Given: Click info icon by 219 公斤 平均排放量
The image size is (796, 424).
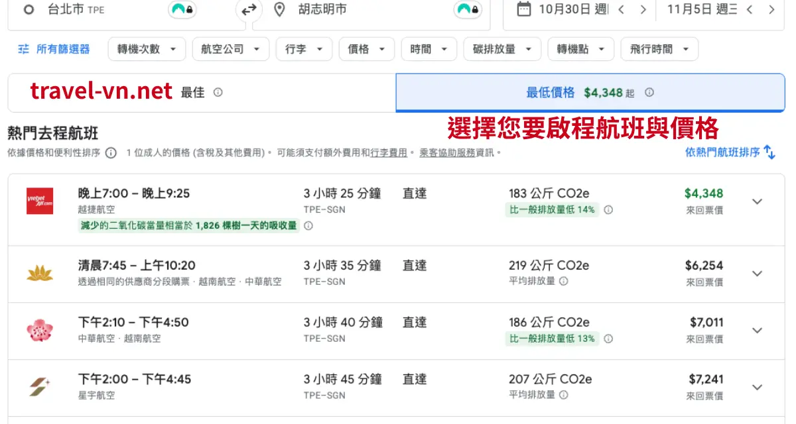Looking at the screenshot, I should (x=563, y=281).
